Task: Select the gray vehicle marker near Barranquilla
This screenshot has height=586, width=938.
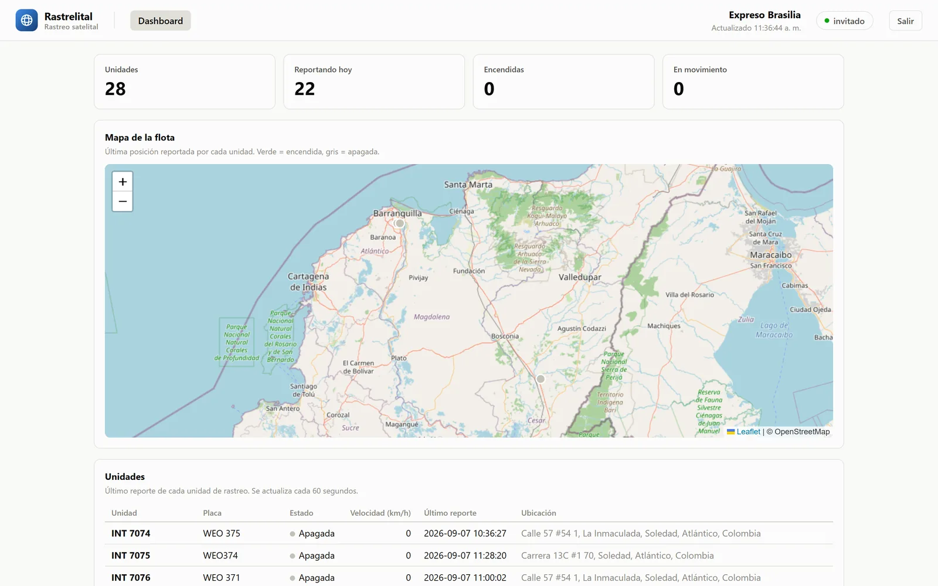Action: point(400,223)
